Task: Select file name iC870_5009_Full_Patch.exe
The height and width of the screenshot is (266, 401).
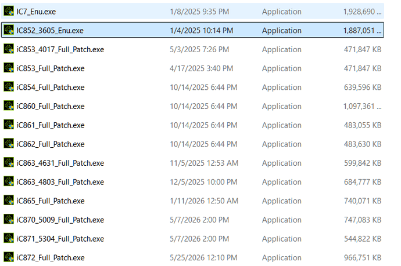Action: click(x=60, y=220)
